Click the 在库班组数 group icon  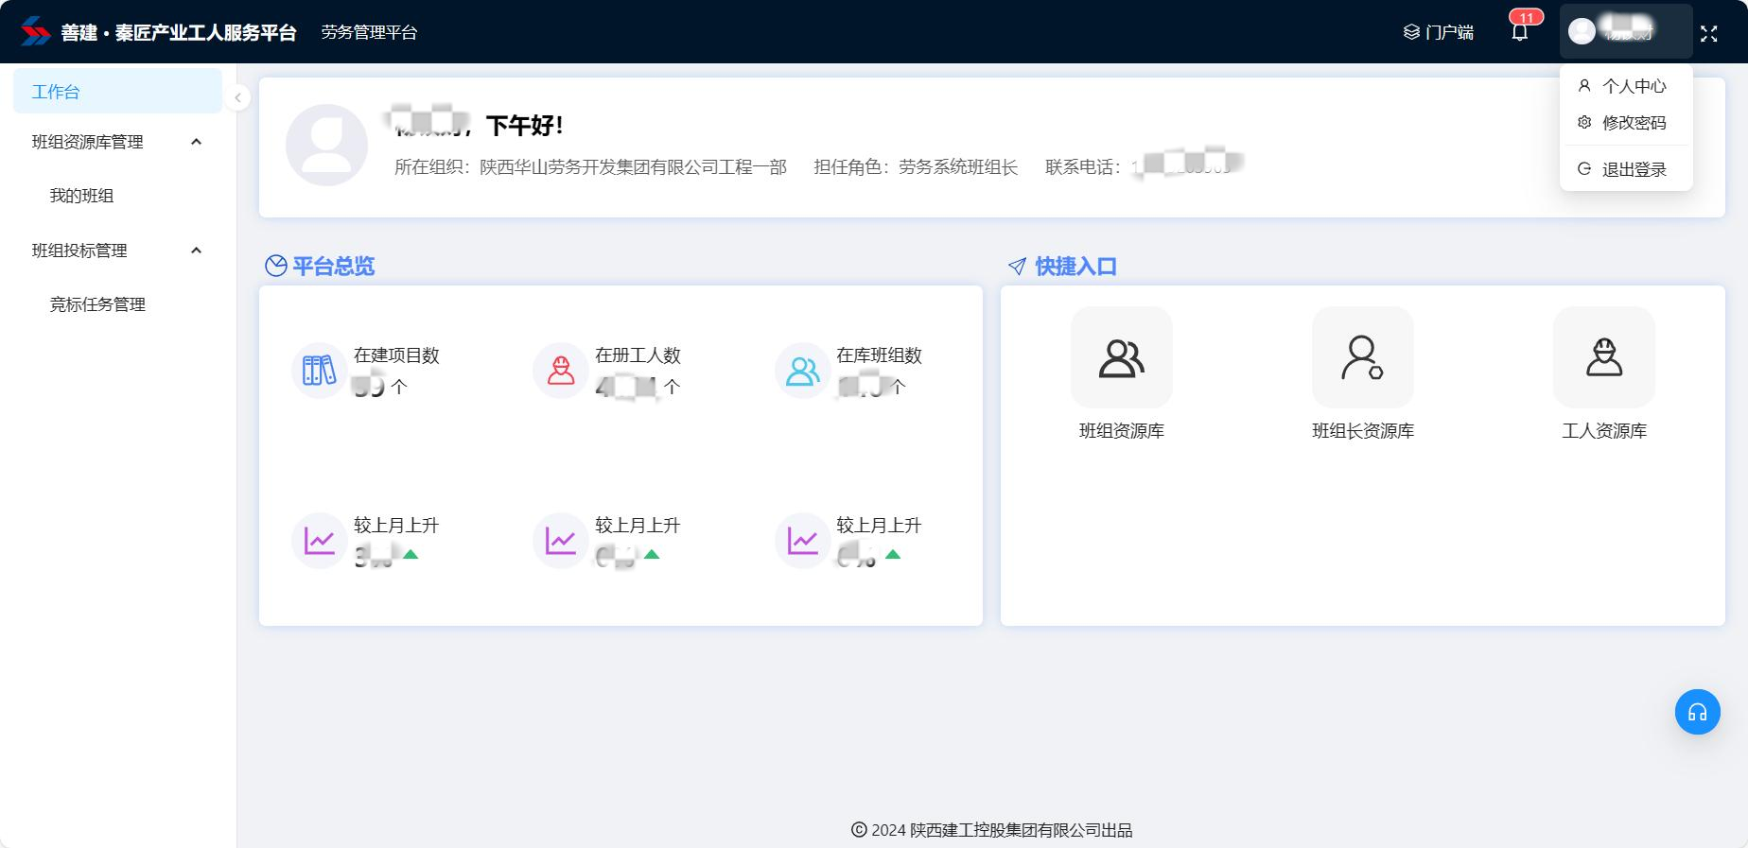coord(802,371)
